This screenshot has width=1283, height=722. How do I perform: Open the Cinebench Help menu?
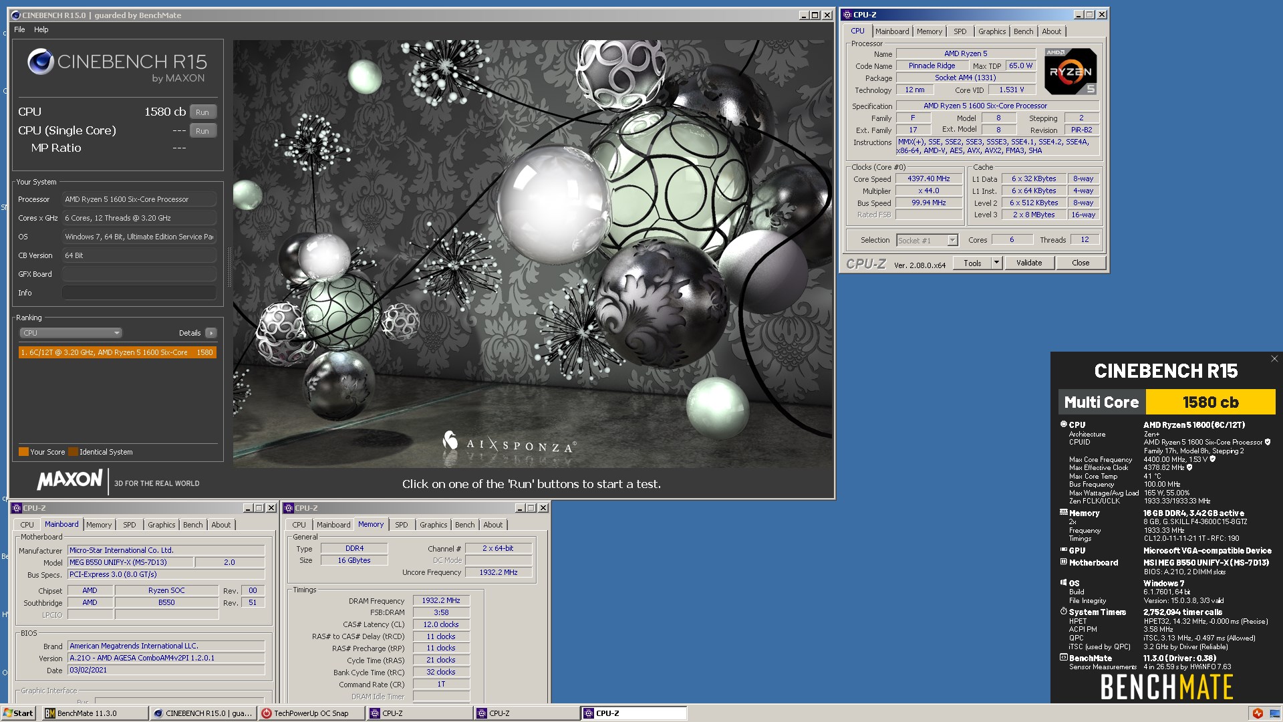41,29
